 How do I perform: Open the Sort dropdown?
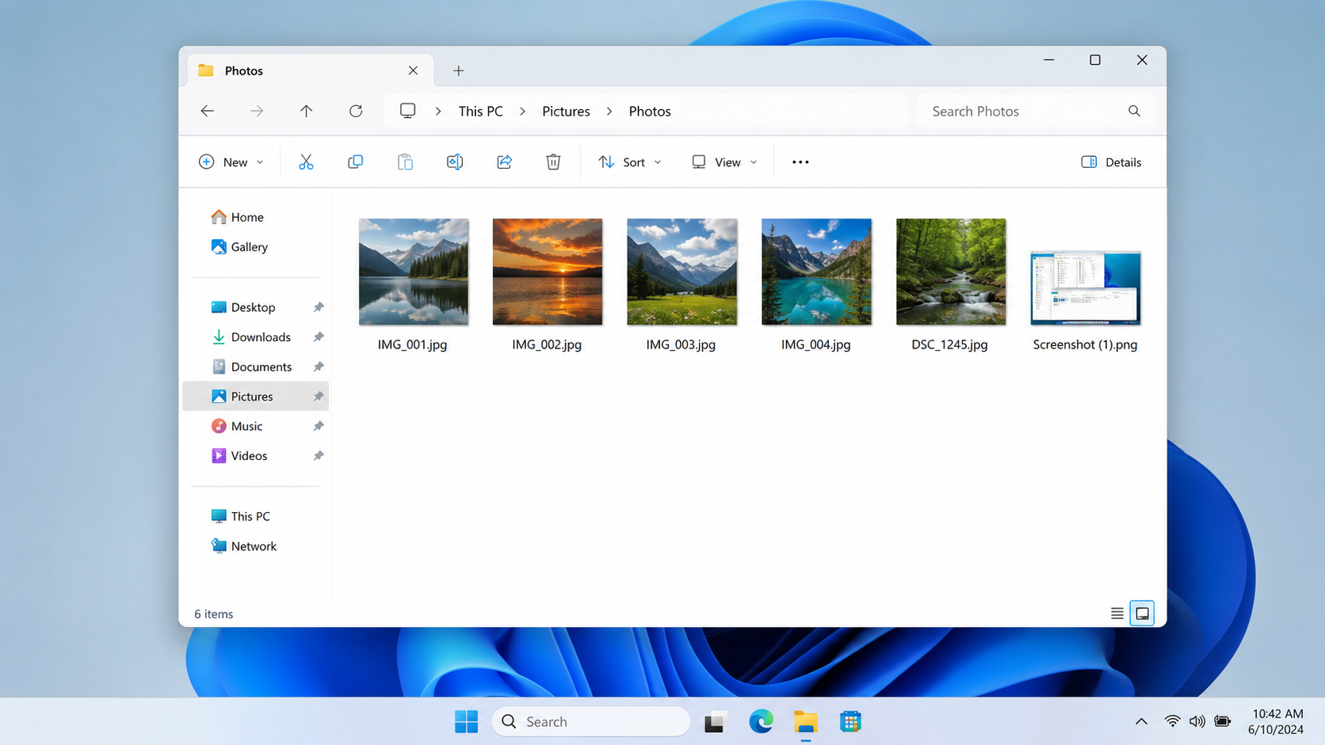click(x=630, y=162)
